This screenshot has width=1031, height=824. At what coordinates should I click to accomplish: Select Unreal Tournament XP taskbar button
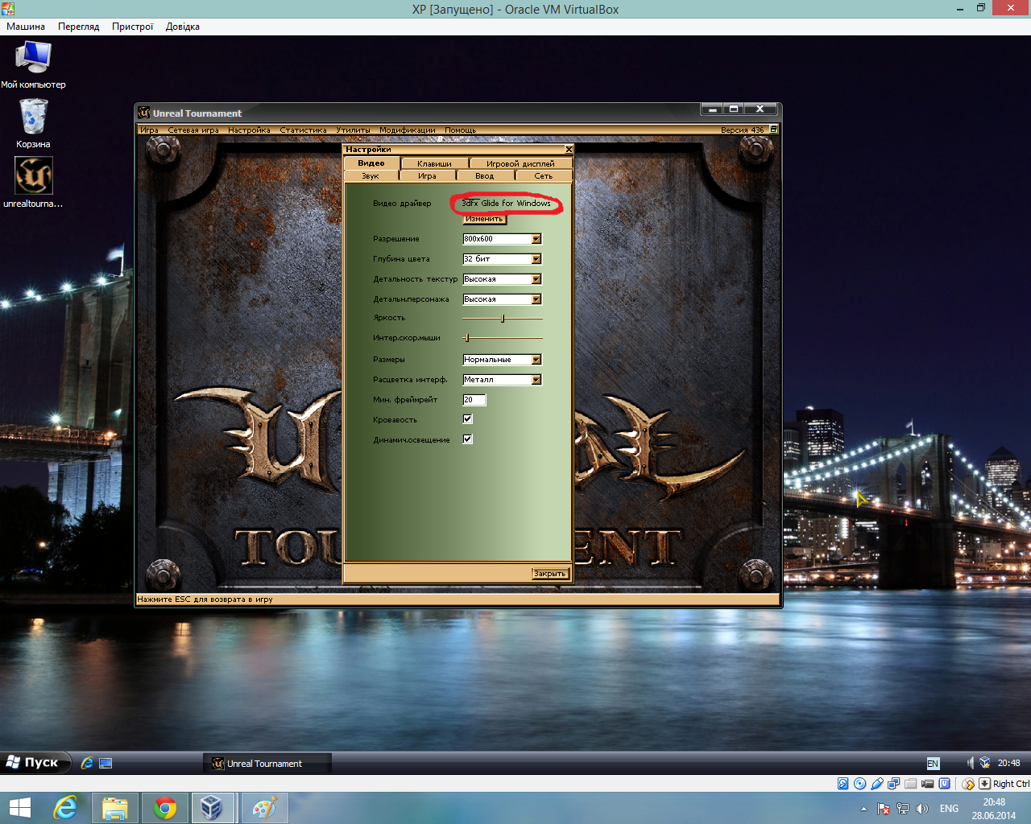pos(267,763)
